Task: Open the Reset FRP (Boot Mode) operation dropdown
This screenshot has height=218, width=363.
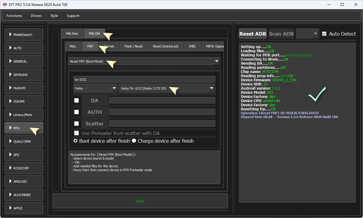Action: tap(144, 61)
